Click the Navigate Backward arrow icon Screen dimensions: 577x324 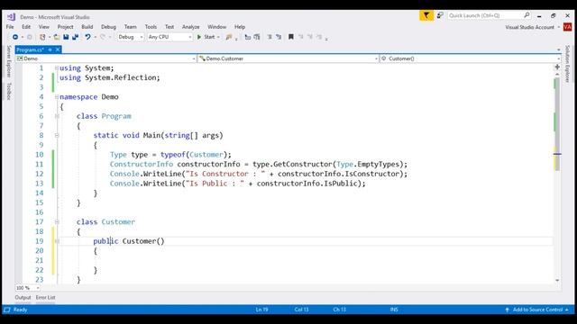[x=15, y=37]
